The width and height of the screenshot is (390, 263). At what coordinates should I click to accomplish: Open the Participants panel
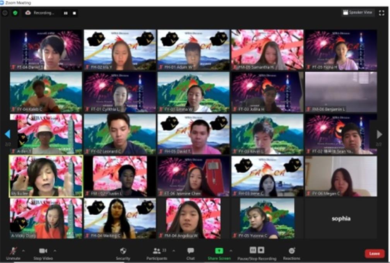[157, 251]
